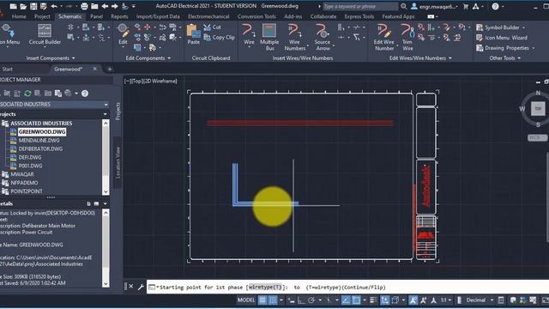Switch to the Start document tab
This screenshot has height=309, width=549.
(x=8, y=69)
